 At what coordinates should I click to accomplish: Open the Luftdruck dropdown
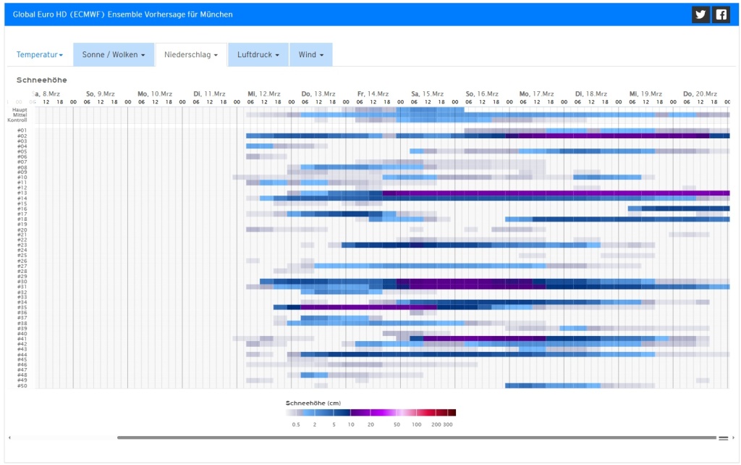pos(258,55)
